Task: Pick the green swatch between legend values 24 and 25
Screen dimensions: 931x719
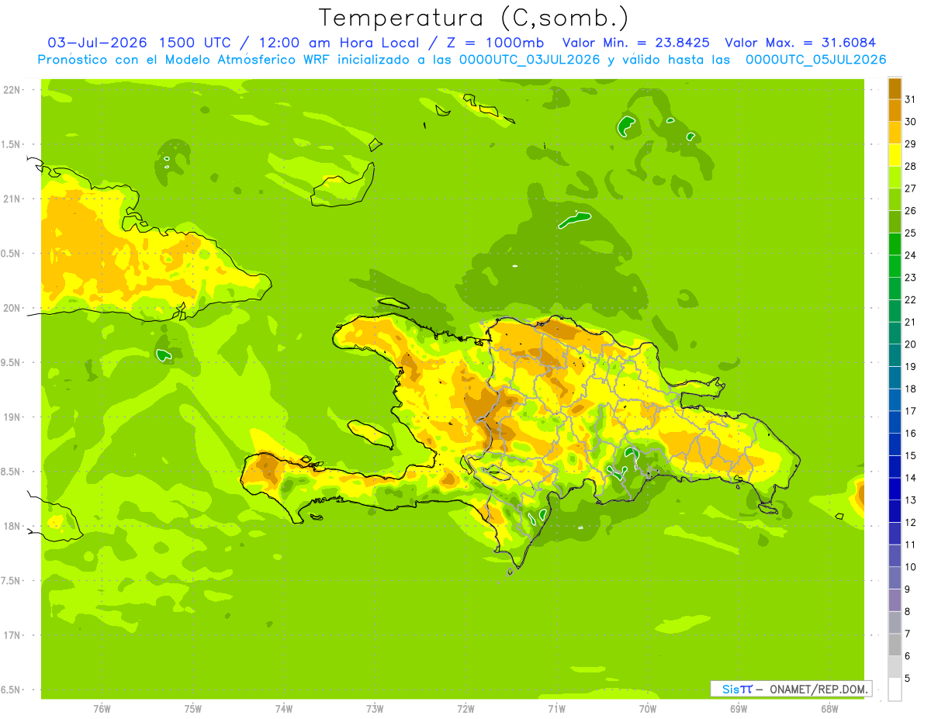Action: [x=895, y=244]
